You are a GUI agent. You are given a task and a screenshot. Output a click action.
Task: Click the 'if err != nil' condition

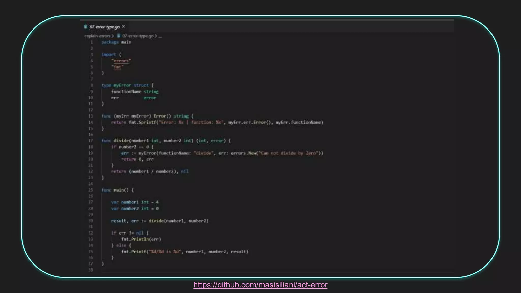[x=130, y=233]
